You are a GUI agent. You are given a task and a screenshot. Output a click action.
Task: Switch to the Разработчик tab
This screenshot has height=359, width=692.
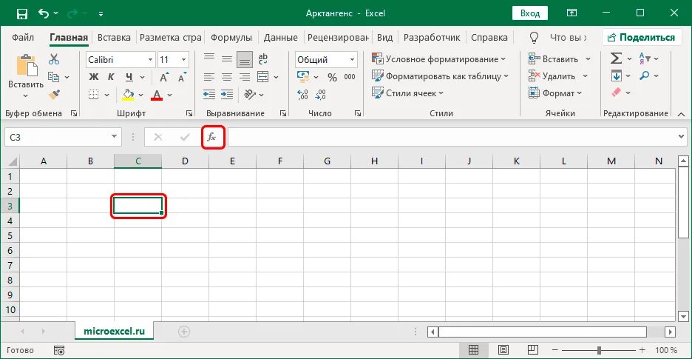point(432,38)
